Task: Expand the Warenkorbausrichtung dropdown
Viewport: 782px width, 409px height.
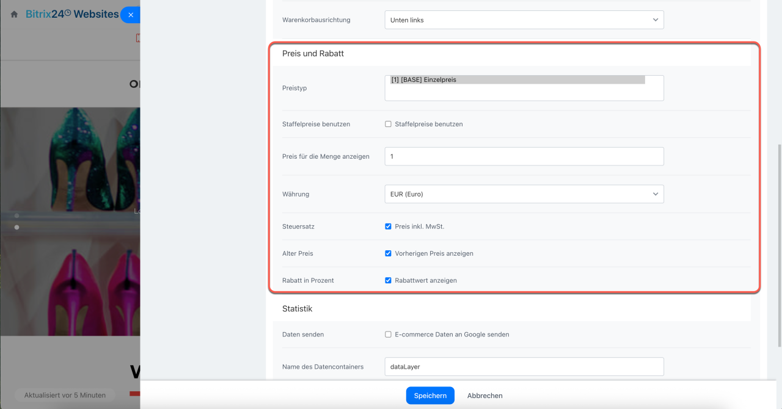Action: (x=524, y=20)
